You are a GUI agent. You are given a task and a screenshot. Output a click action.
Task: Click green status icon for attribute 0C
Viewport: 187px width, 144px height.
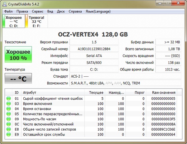click(8, 124)
